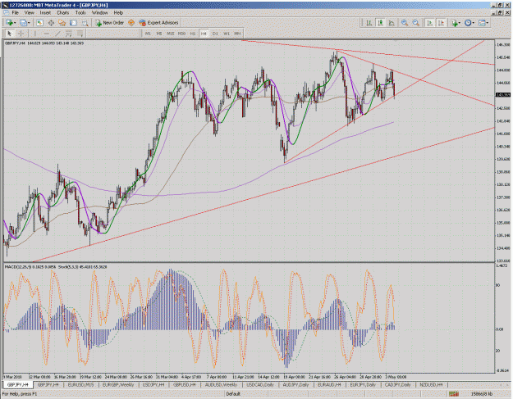The image size is (513, 399).
Task: Switch timeframe to M1
Action: tap(148, 34)
